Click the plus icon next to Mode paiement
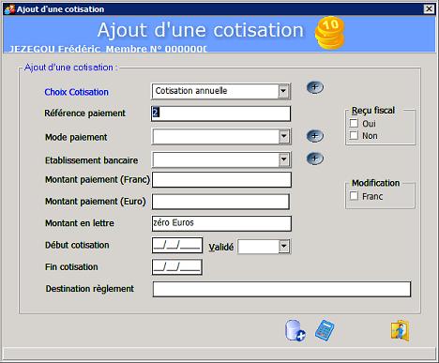Image resolution: width=439 pixels, height=363 pixels. (x=314, y=136)
